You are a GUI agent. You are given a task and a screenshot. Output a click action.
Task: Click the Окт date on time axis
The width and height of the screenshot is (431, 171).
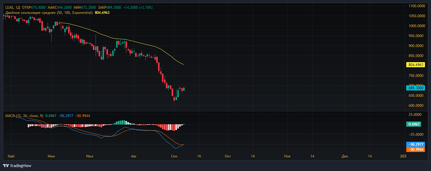coord(228,156)
